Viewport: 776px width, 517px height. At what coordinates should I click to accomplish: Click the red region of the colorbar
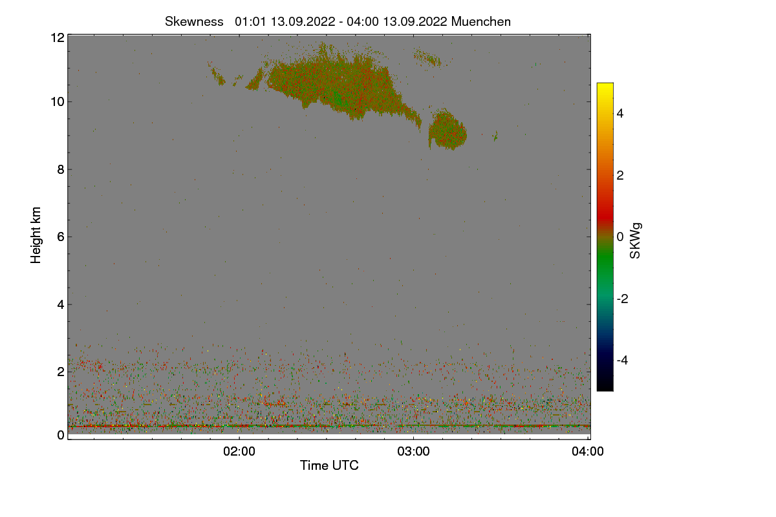[x=605, y=206]
